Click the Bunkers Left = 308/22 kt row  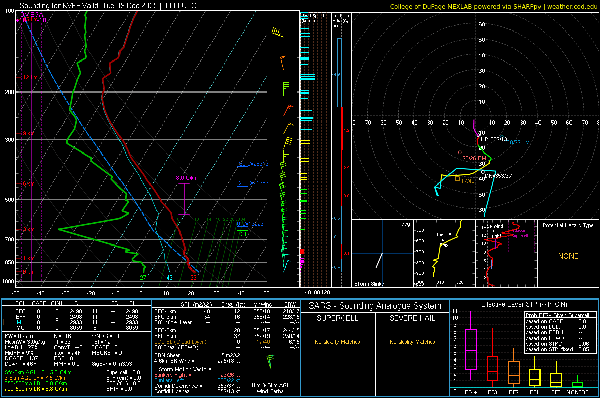(x=197, y=380)
